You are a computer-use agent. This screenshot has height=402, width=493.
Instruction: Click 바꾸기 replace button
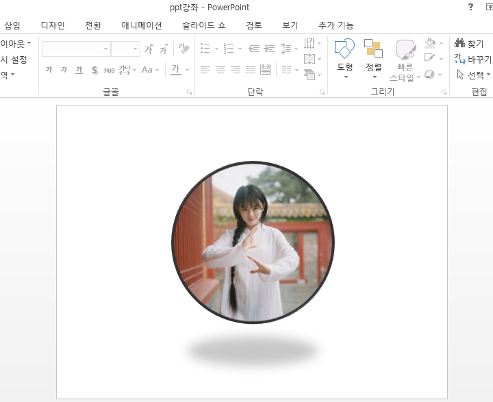472,59
